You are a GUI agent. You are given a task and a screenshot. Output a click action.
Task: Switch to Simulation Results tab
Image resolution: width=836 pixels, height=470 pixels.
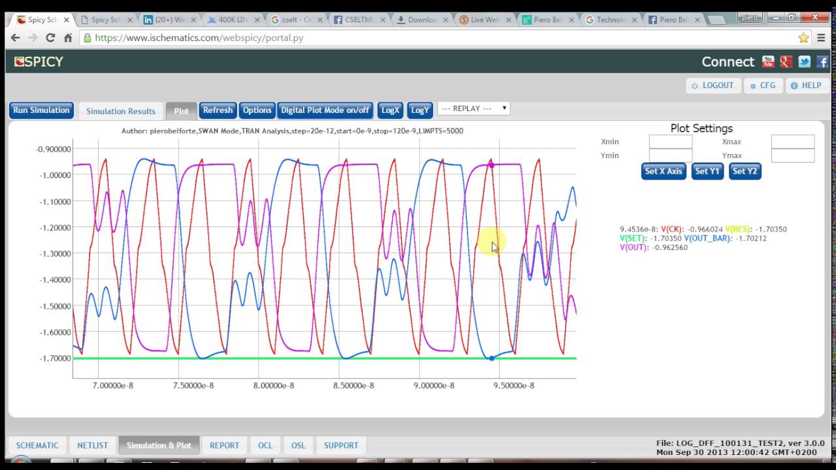[x=121, y=111]
